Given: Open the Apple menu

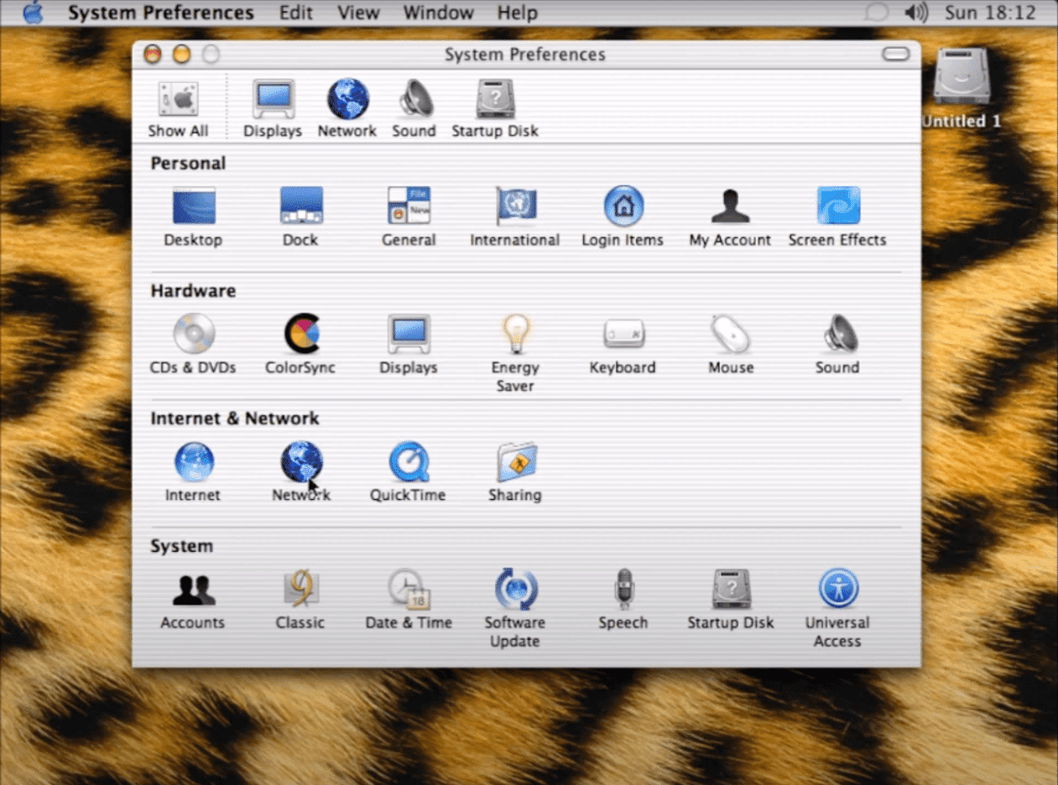Looking at the screenshot, I should [x=33, y=13].
